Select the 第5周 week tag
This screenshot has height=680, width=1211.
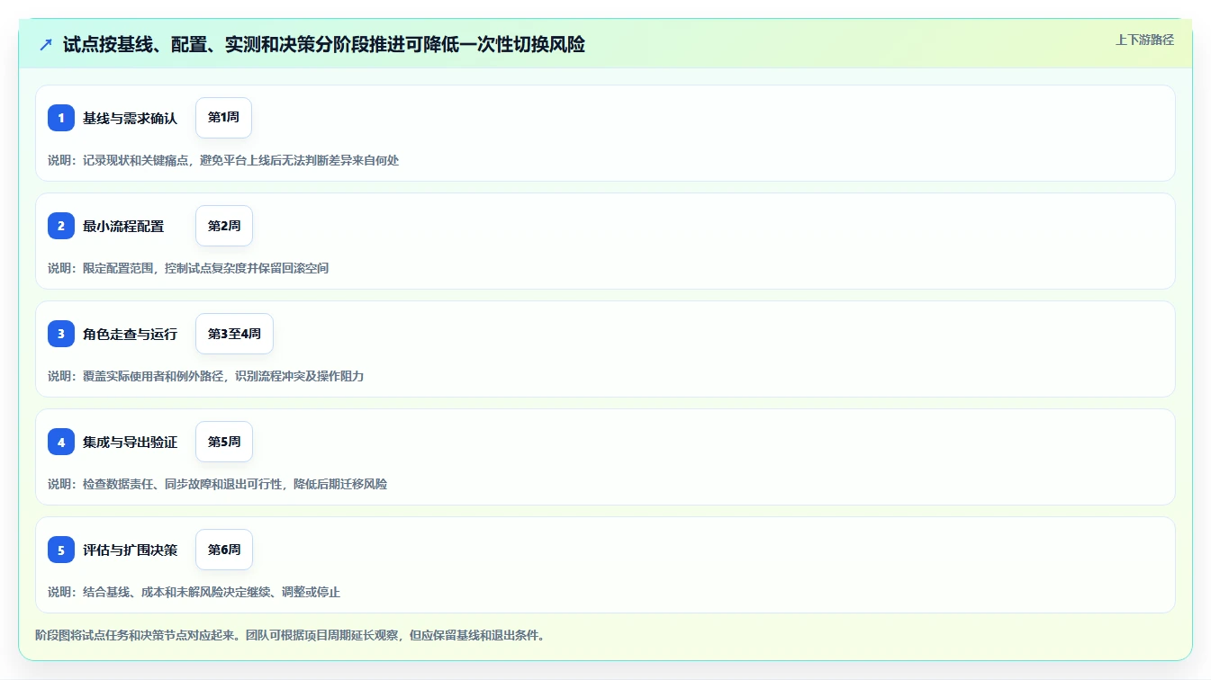224,442
